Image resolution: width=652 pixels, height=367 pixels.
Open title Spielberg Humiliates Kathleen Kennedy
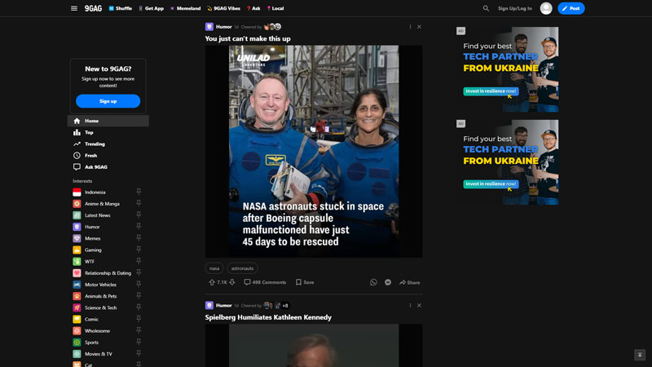coord(268,317)
